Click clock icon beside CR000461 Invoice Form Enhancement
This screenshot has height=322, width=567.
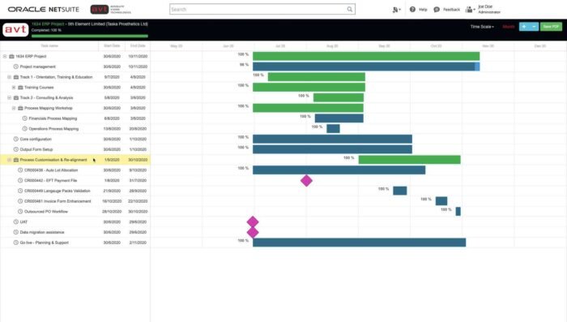20,201
